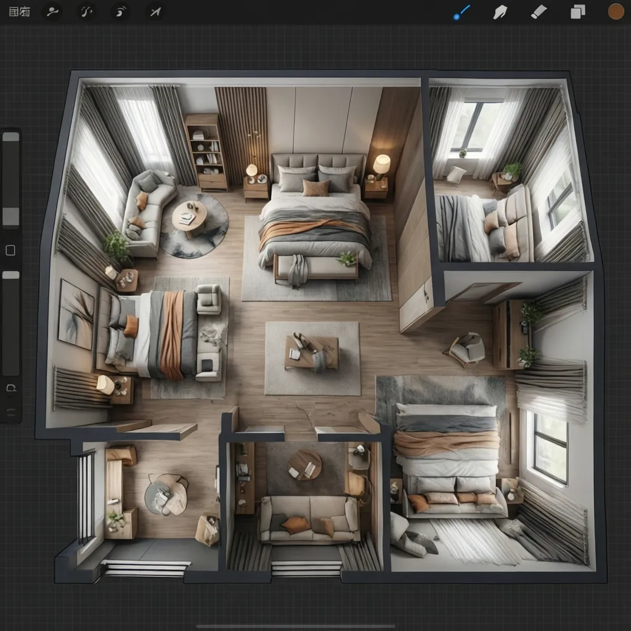The image size is (631, 631).
Task: Select the Eraser tool
Action: click(x=539, y=12)
